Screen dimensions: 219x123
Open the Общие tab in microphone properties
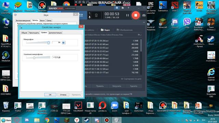[x=24, y=33]
